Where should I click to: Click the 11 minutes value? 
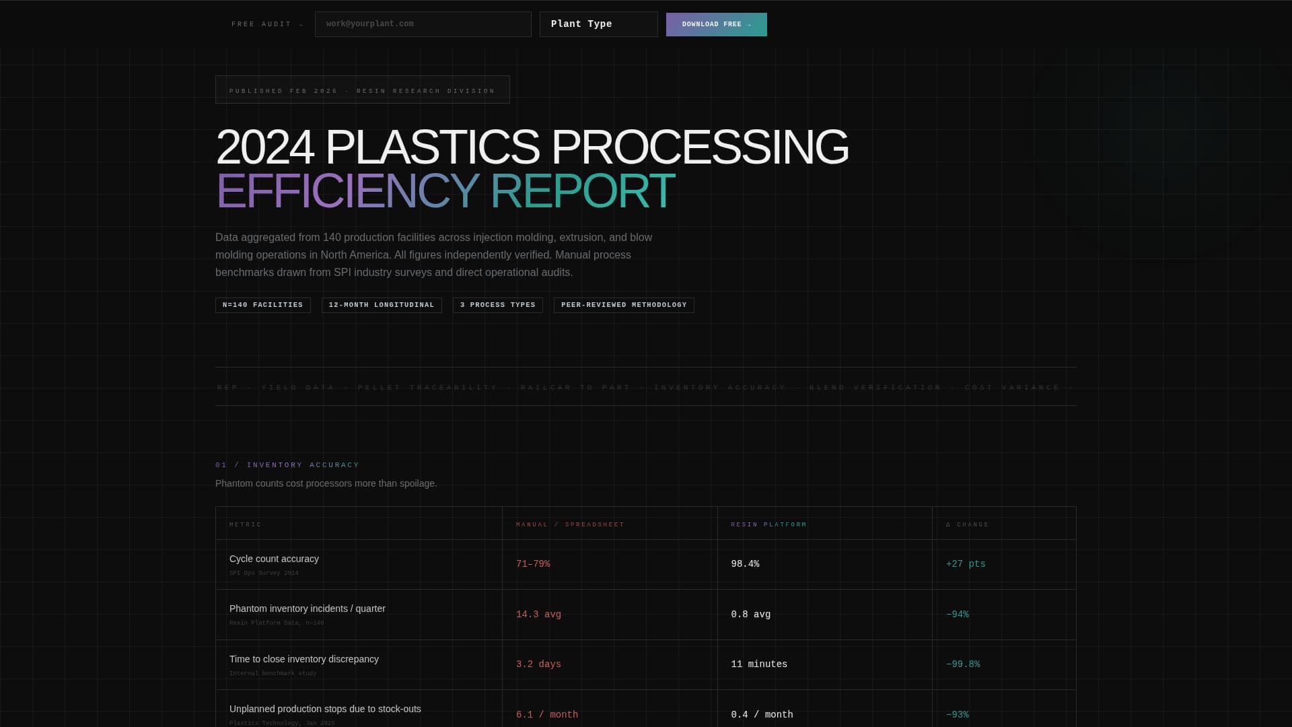click(759, 664)
